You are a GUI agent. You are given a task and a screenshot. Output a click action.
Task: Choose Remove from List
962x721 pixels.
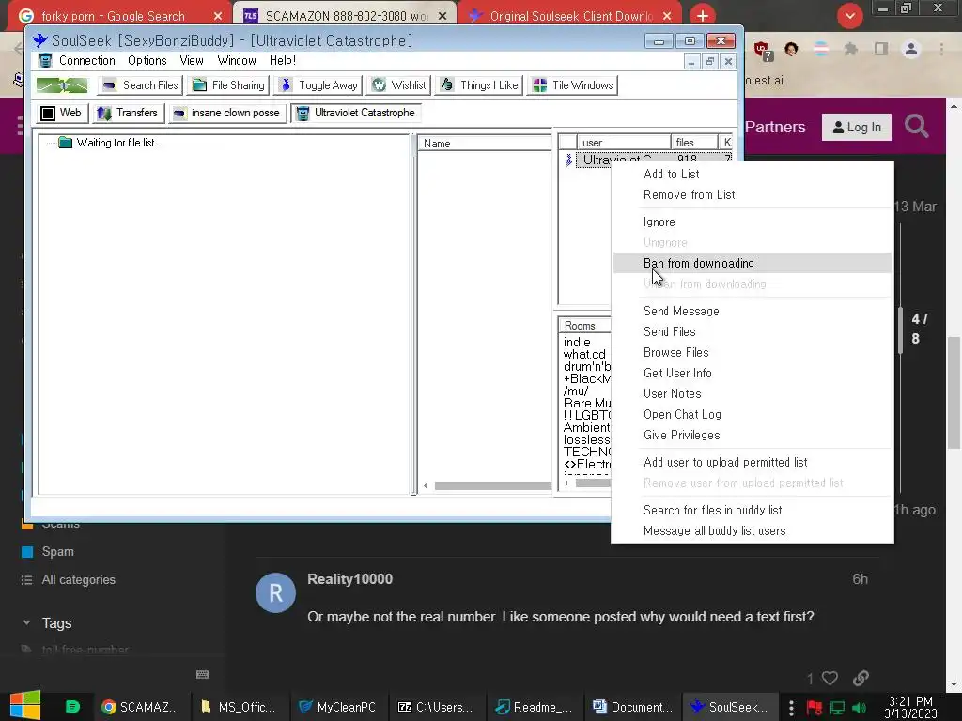tap(753, 195)
